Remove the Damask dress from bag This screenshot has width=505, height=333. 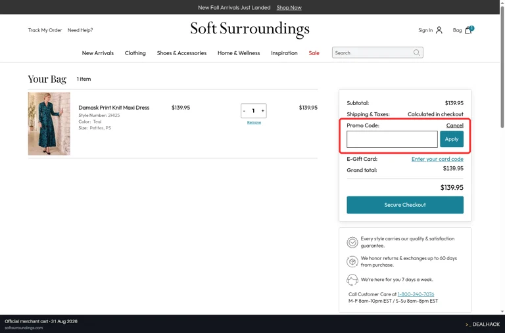pos(254,122)
